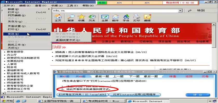Click the 评分 button
Screen dimensions: 218x103
click(x=198, y=95)
